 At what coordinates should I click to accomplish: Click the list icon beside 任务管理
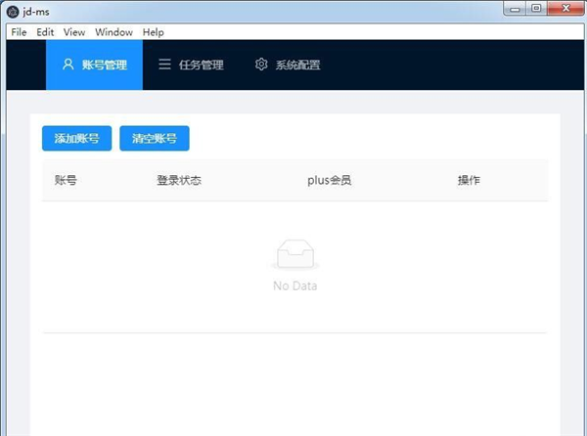click(164, 65)
